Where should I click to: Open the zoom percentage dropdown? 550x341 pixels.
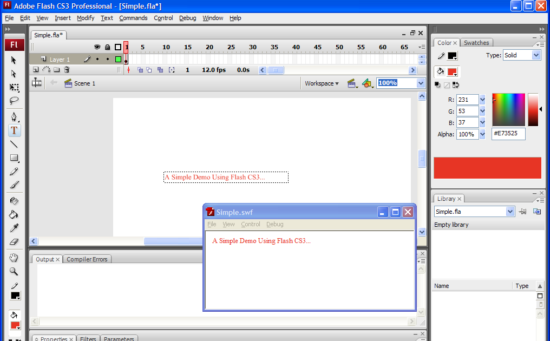tap(421, 83)
